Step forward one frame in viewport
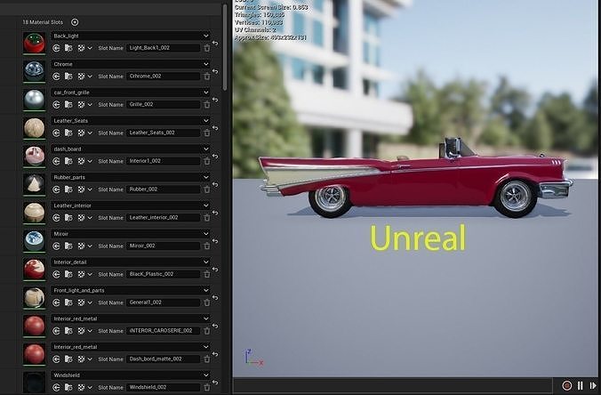 (593, 385)
